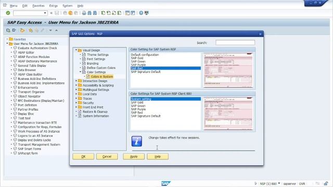Open the Favorites menu
Screen dimensions: 333x187
[39, 6]
